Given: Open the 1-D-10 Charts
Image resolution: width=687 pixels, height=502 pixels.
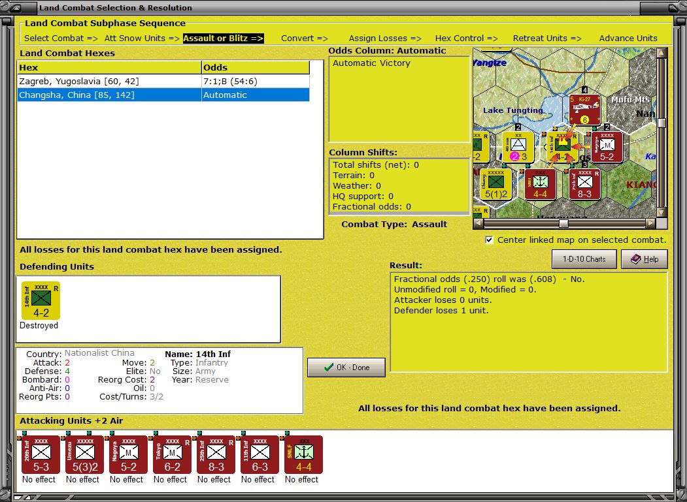Looking at the screenshot, I should [x=584, y=259].
